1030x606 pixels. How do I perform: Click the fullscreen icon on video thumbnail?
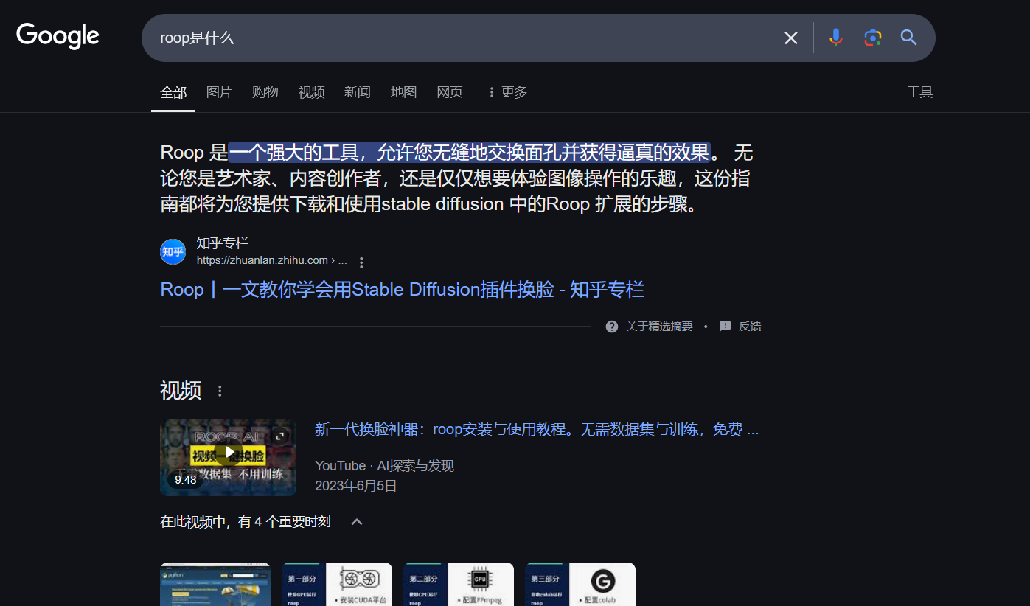pos(280,436)
